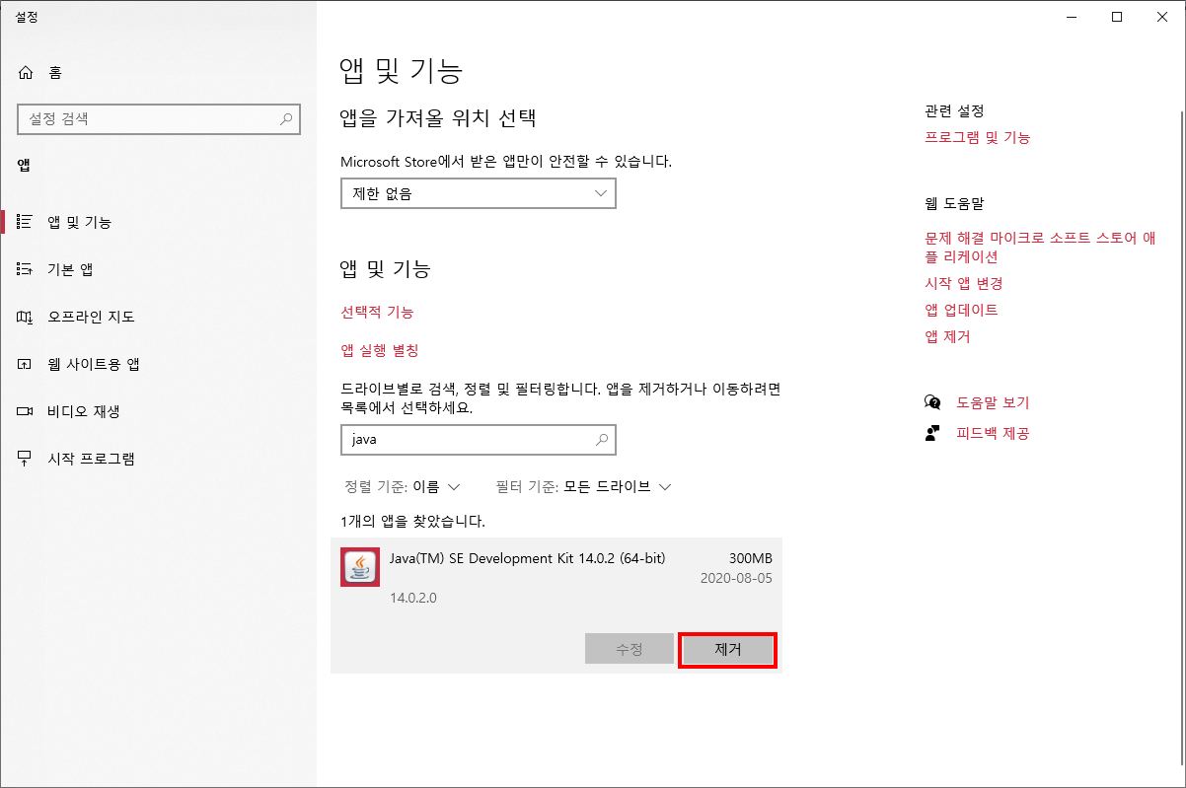Open the 프로그램 및 기능 link
This screenshot has width=1186, height=788.
point(977,137)
